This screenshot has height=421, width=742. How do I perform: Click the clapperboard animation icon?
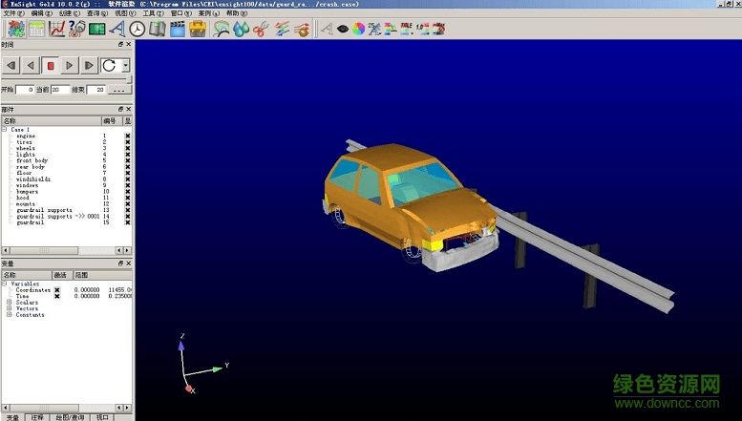click(178, 29)
